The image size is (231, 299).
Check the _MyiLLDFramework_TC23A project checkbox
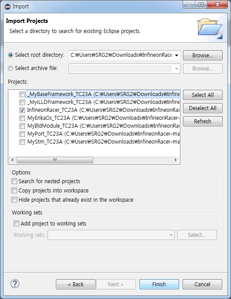(x=22, y=102)
